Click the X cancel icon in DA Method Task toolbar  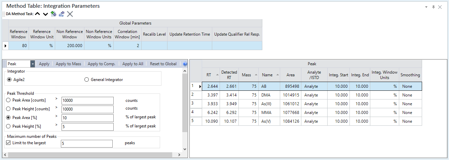70,14
